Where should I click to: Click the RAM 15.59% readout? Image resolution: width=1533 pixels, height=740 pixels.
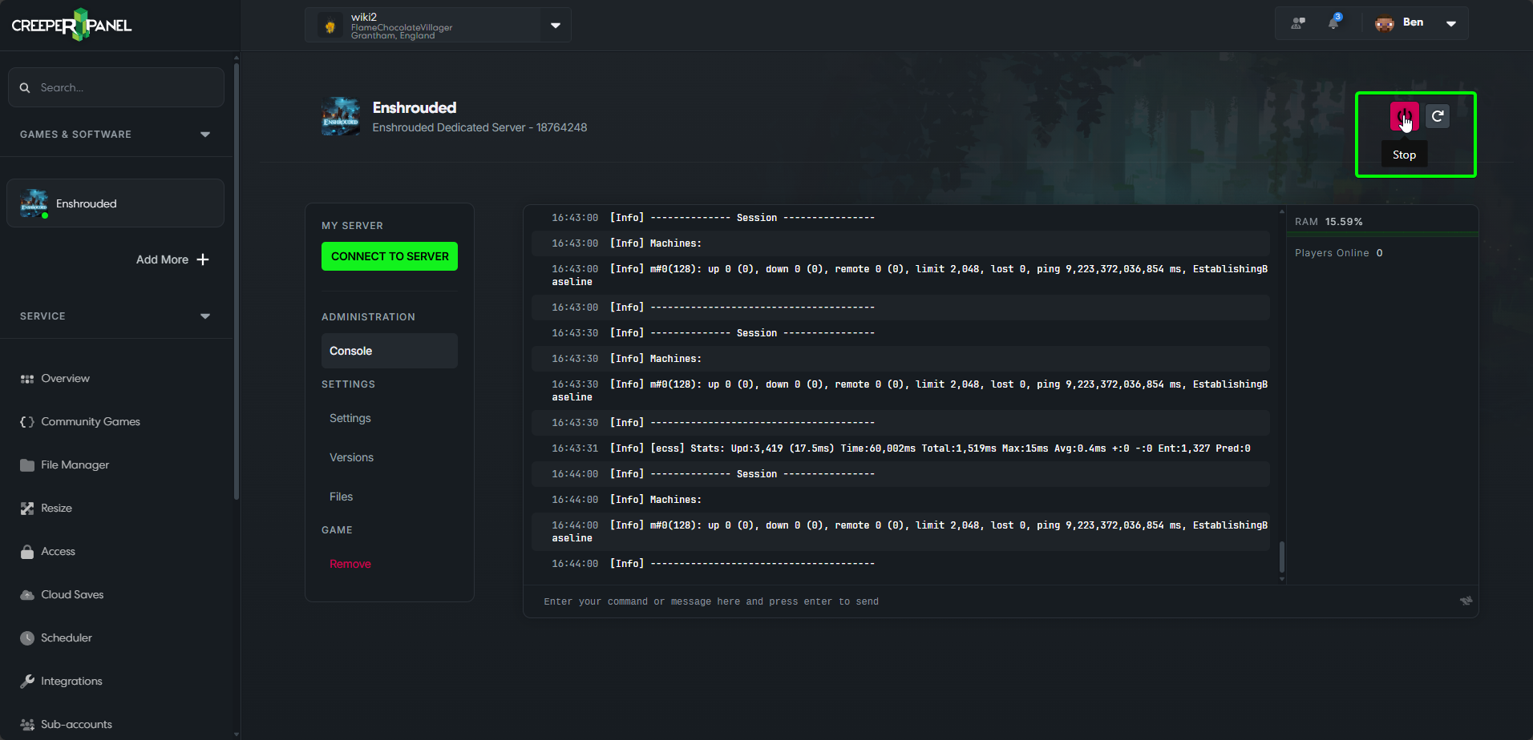click(x=1329, y=222)
